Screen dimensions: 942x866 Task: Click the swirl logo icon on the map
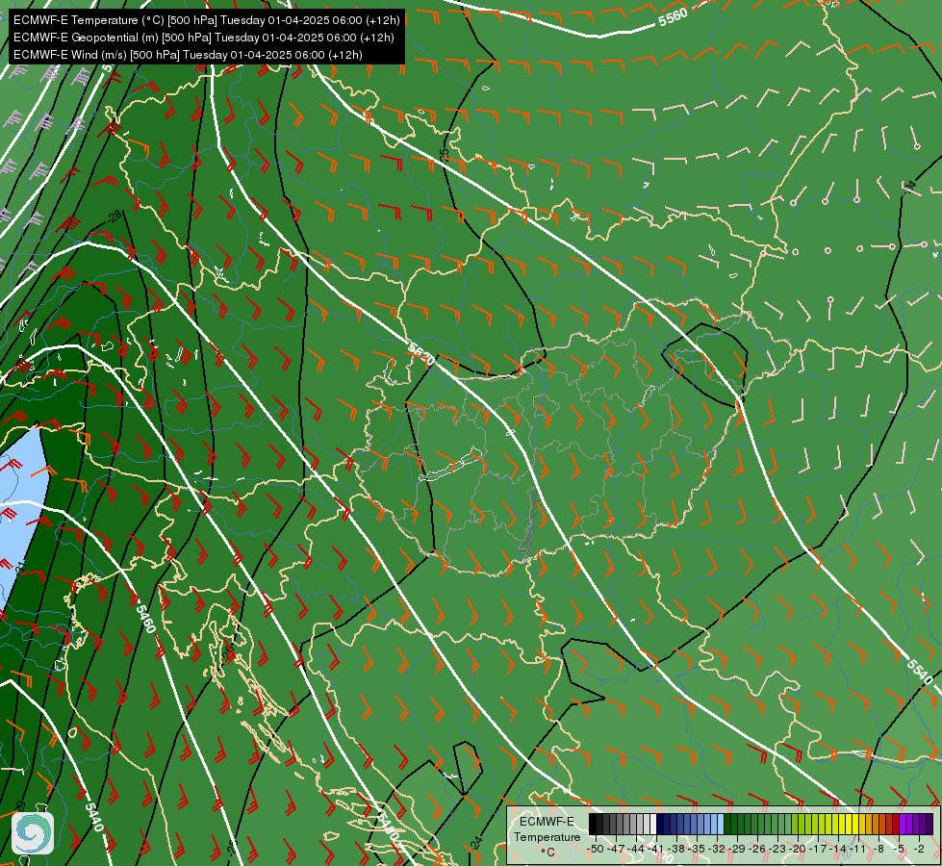[33, 833]
